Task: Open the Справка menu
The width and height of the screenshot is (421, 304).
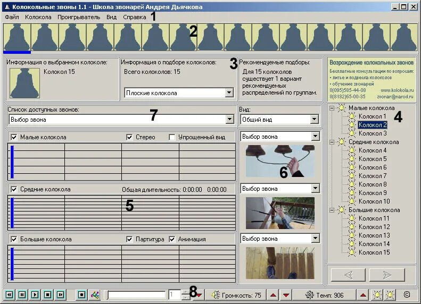Action: (135, 17)
